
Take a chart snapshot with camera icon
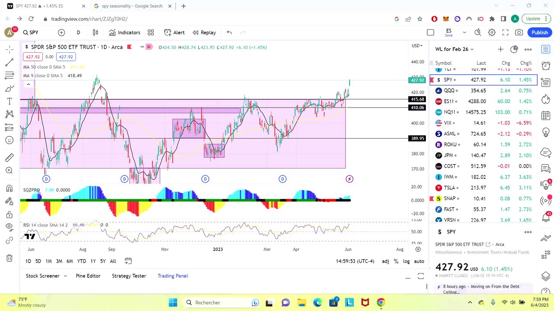tap(519, 32)
